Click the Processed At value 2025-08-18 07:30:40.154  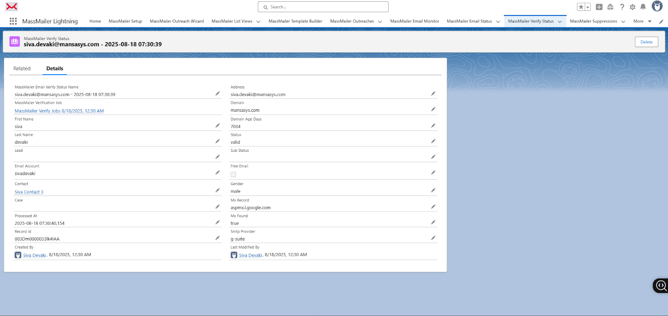pos(40,223)
